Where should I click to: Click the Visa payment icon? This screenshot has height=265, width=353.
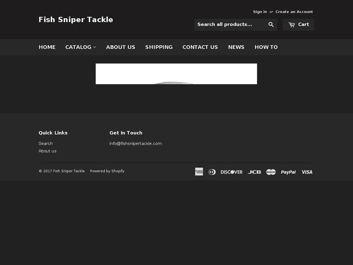(307, 172)
